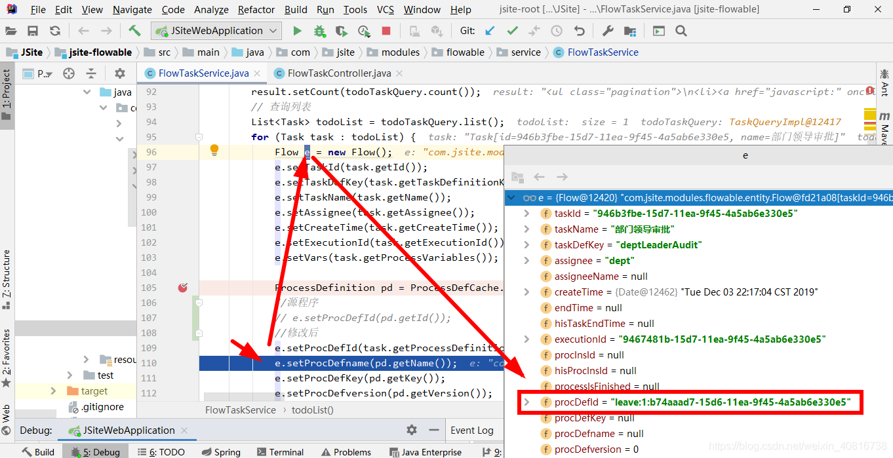Image resolution: width=893 pixels, height=458 pixels.
Task: Expand the executionId field in debugger popup
Action: click(x=526, y=339)
